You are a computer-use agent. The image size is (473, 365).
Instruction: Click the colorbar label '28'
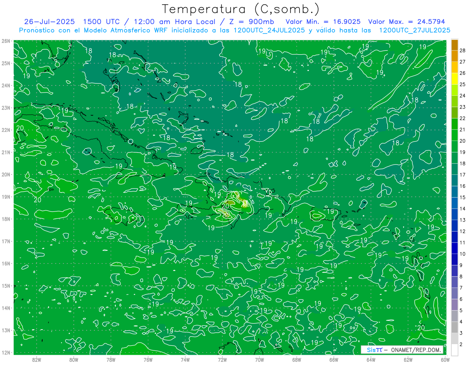tap(462, 50)
